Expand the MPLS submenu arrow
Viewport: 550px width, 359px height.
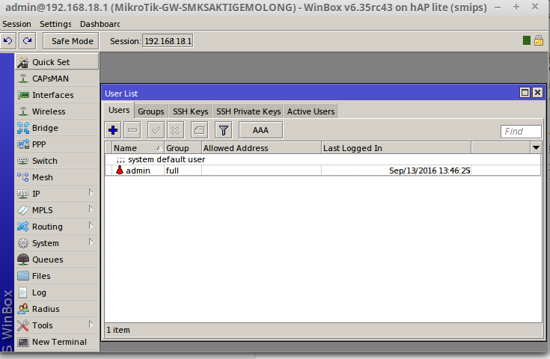pyautogui.click(x=91, y=209)
